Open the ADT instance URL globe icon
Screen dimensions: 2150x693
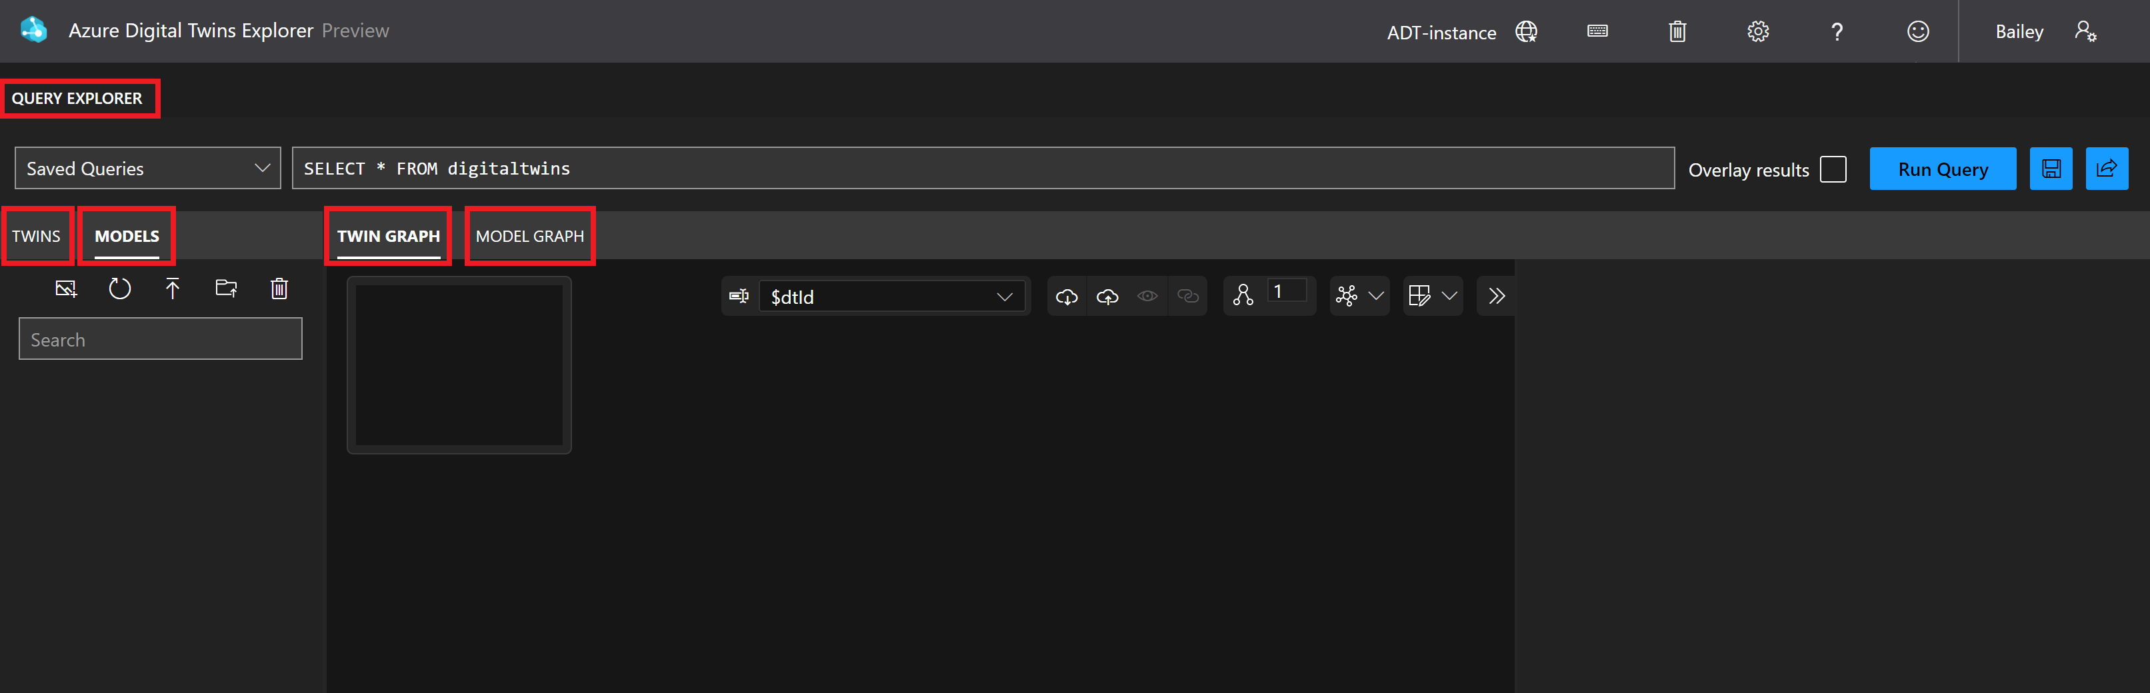point(1527,32)
